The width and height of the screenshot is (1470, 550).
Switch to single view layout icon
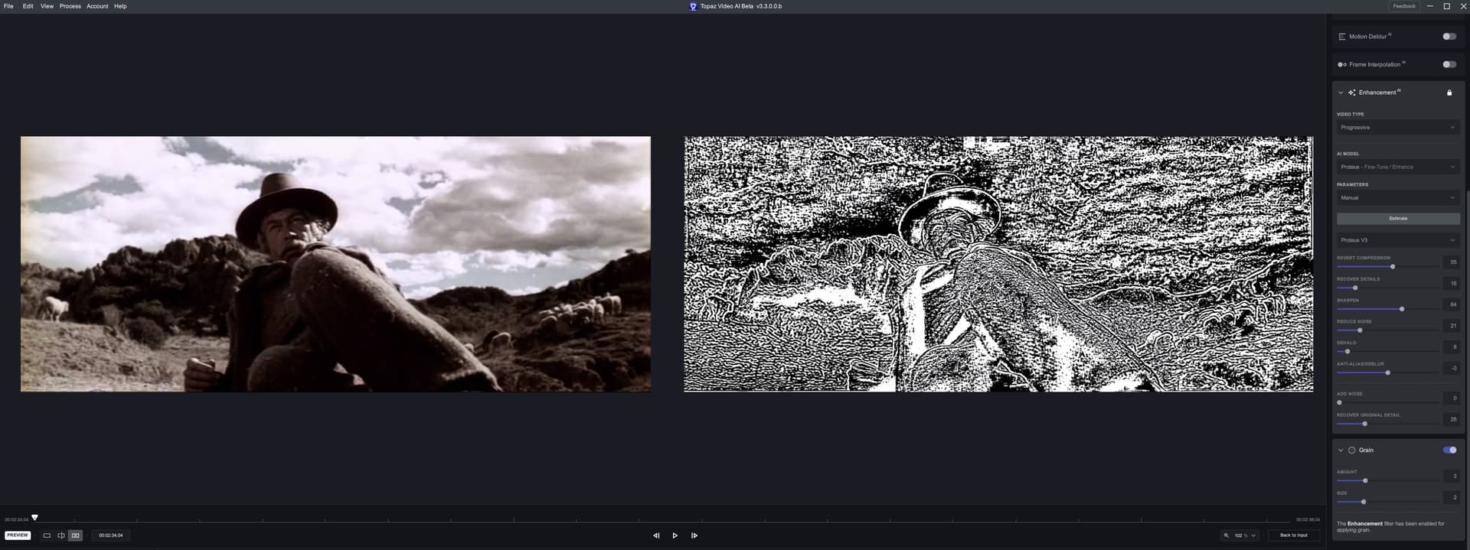point(47,535)
